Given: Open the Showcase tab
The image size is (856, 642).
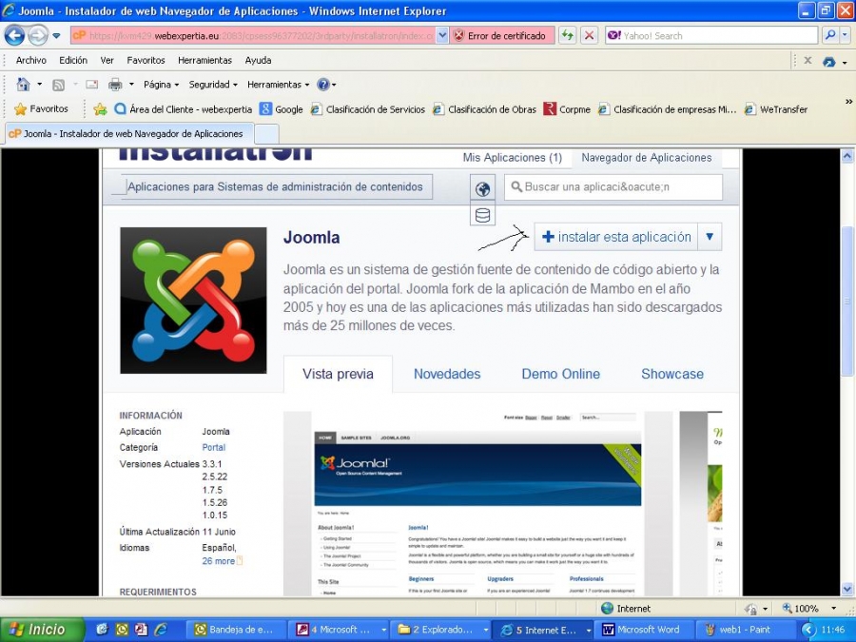Looking at the screenshot, I should 672,374.
